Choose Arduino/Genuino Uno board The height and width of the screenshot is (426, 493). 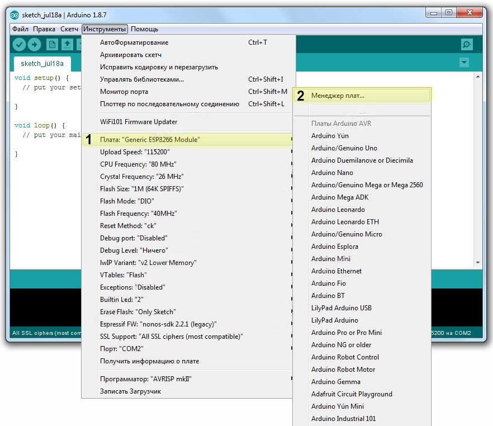tap(344, 148)
